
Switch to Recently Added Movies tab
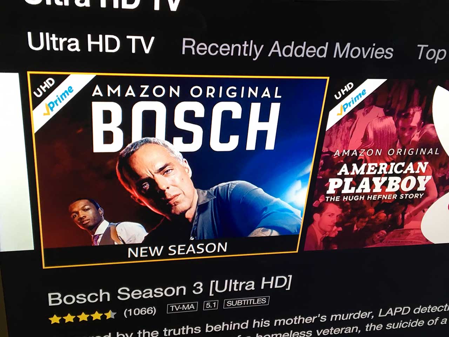(x=287, y=49)
